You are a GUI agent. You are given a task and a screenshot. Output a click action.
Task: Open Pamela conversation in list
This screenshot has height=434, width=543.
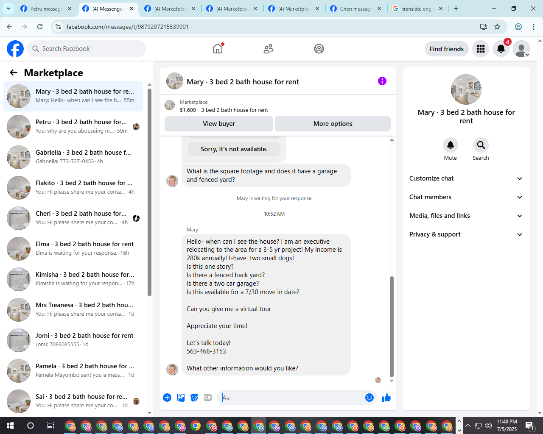pyautogui.click(x=73, y=371)
